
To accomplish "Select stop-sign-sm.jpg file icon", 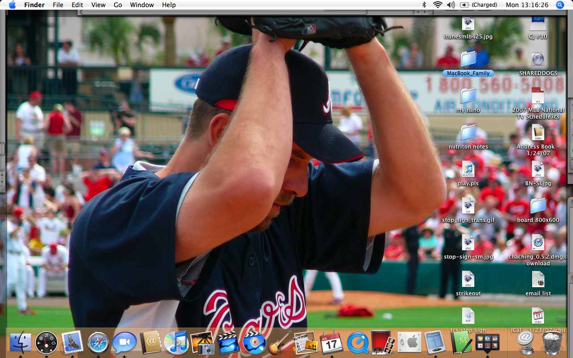I will pyautogui.click(x=468, y=247).
